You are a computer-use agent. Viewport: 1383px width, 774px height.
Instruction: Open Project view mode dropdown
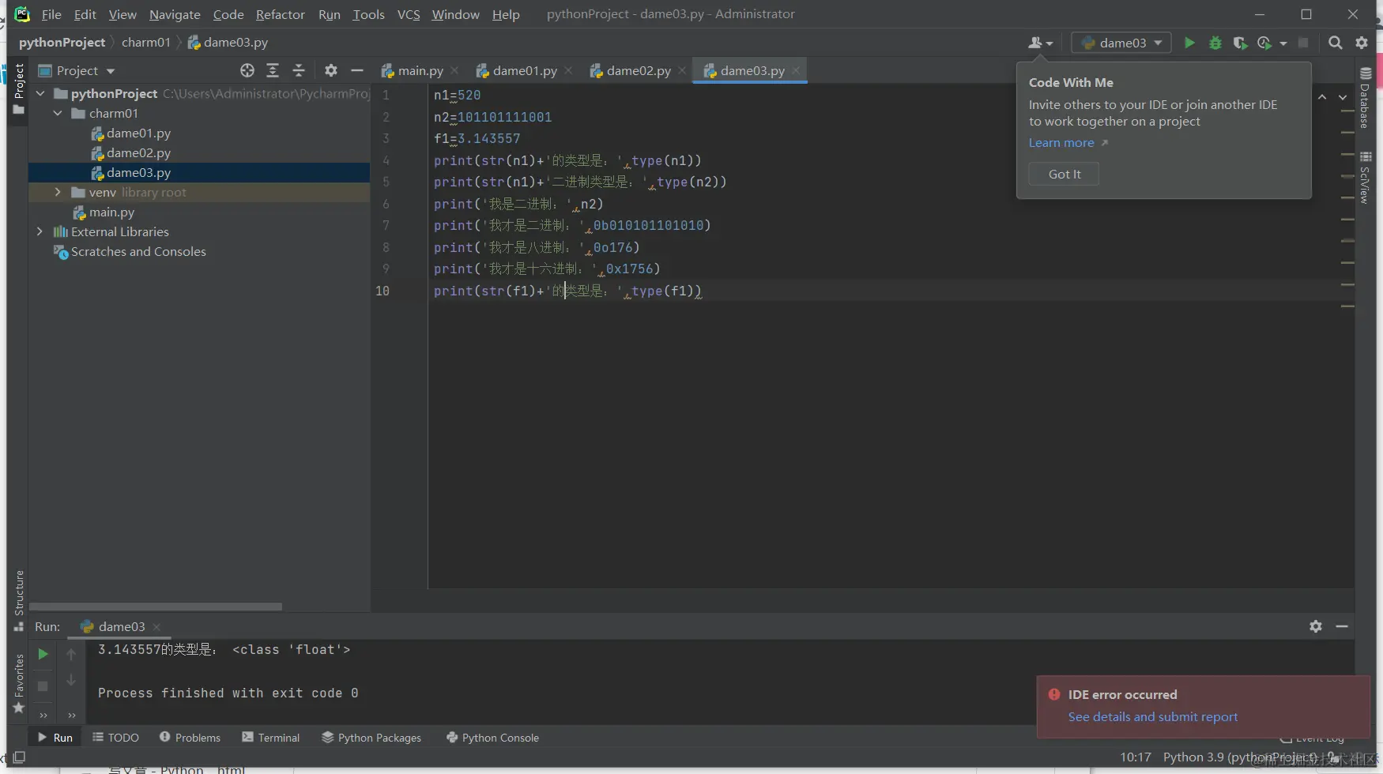pos(77,70)
